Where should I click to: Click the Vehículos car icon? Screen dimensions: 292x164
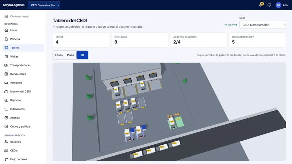tap(6, 83)
